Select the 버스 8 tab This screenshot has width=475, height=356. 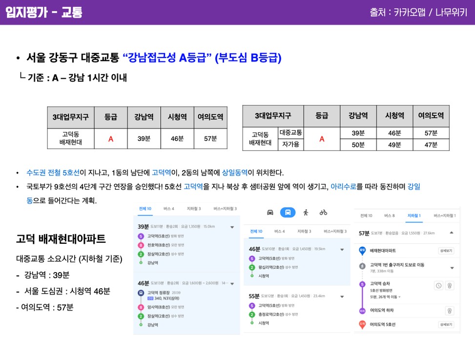[389, 216]
